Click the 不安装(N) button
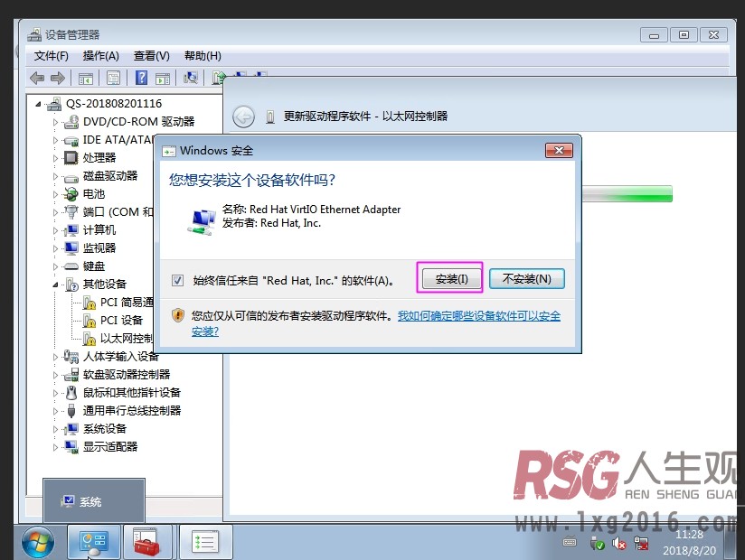 [x=527, y=278]
